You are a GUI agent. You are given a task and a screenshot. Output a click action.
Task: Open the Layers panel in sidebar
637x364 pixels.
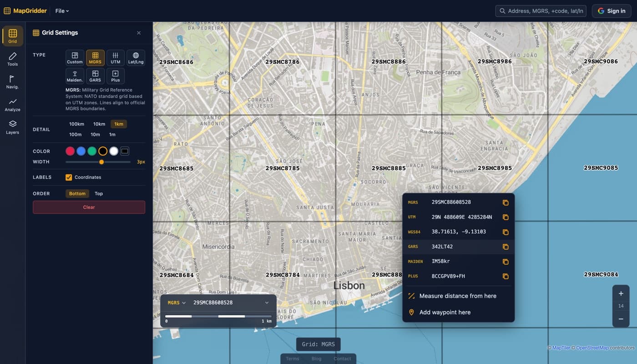pyautogui.click(x=12, y=127)
